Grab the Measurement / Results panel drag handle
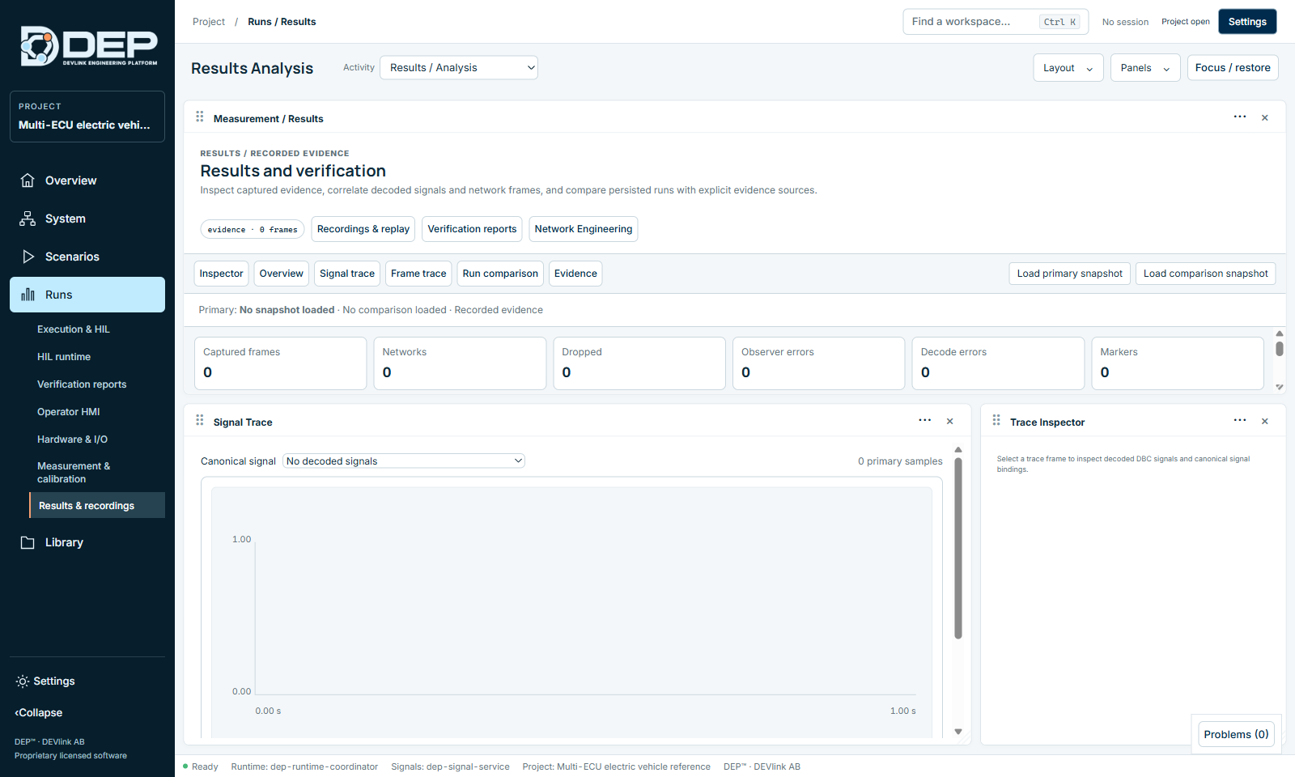 (x=200, y=117)
